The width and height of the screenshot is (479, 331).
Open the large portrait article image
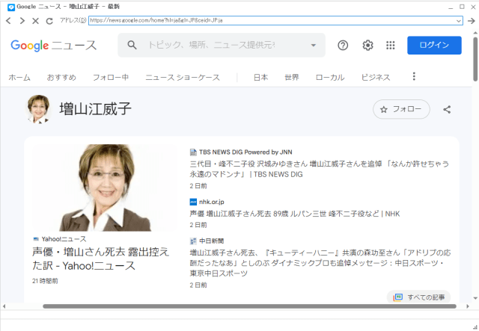pyautogui.click(x=105, y=188)
